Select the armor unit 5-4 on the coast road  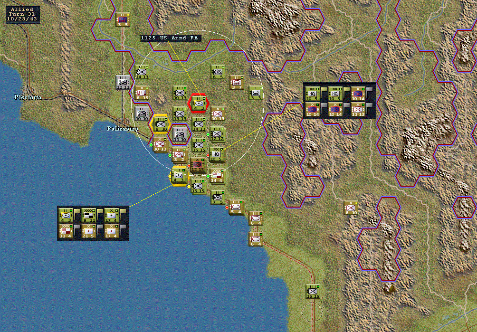click(x=236, y=207)
